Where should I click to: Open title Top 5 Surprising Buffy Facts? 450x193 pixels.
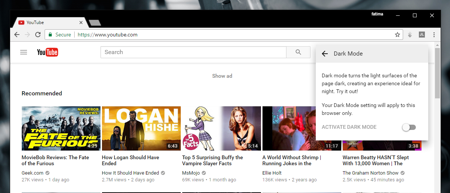pyautogui.click(x=213, y=160)
